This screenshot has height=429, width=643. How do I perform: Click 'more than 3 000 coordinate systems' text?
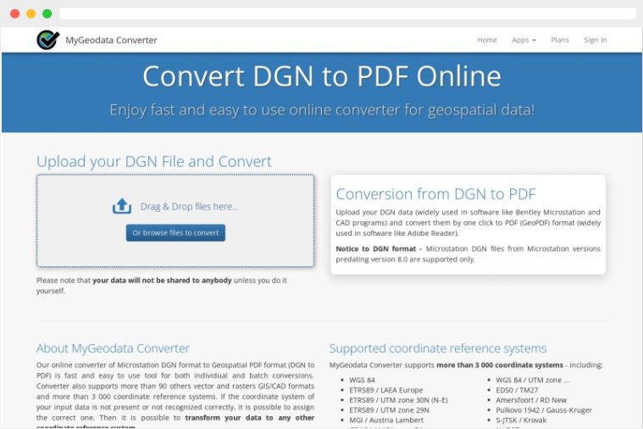pyautogui.click(x=500, y=365)
